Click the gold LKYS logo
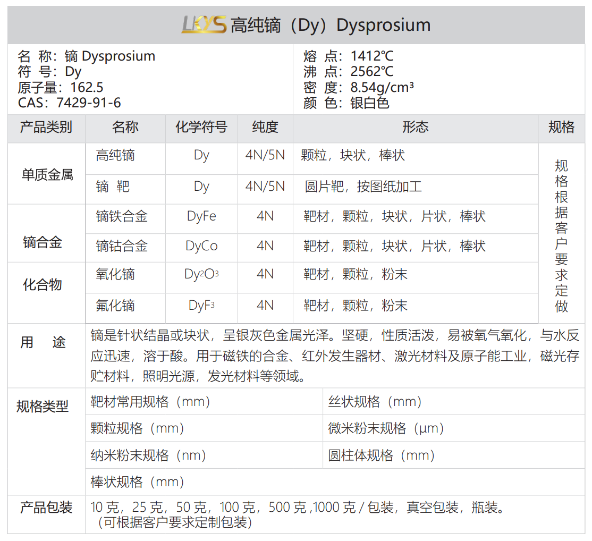Image resolution: width=592 pixels, height=541 pixels. [x=204, y=24]
